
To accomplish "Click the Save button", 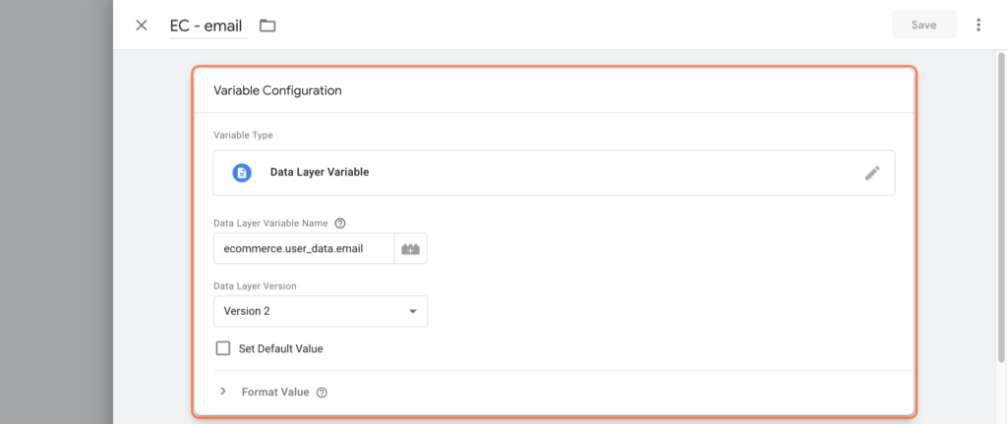I will 923,25.
